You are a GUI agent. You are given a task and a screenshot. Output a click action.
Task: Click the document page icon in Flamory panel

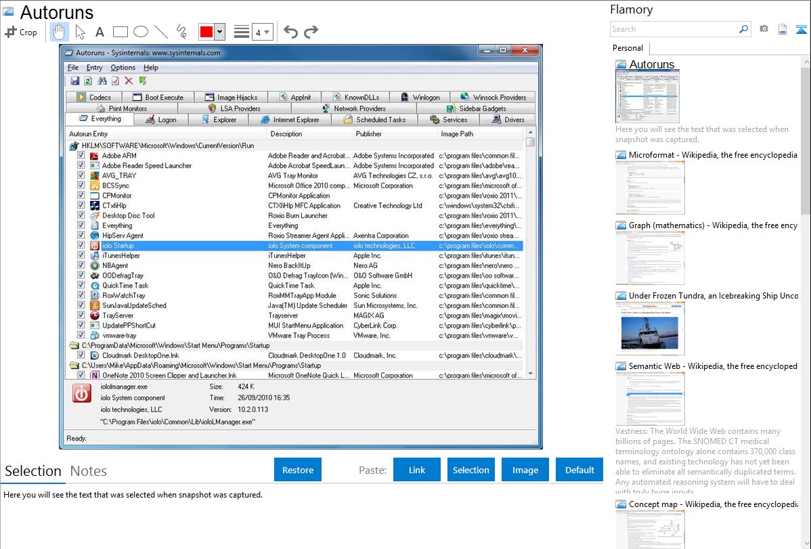(x=783, y=29)
